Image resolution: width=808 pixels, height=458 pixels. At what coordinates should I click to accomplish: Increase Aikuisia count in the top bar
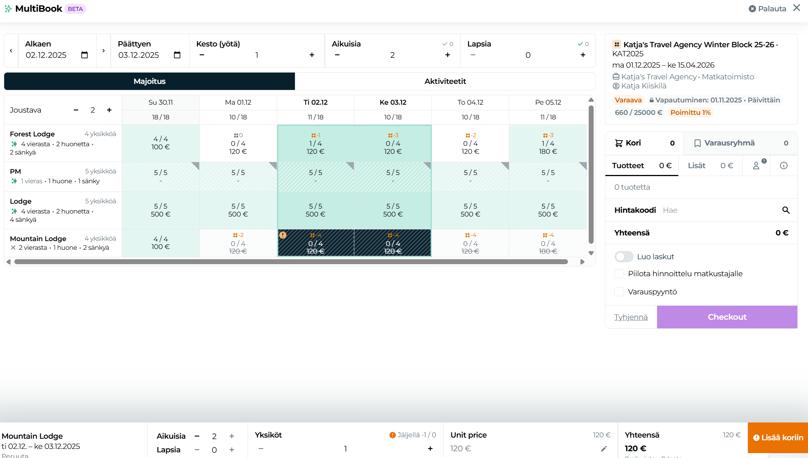pos(448,55)
